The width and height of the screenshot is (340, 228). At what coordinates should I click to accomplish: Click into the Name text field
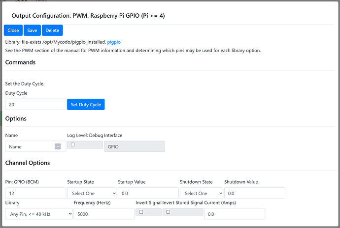pyautogui.click(x=30, y=146)
